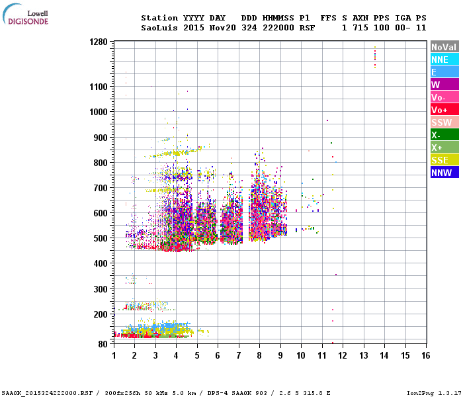463x397 pixels.
Task: Click the 1280 height axis label
Action: point(99,42)
